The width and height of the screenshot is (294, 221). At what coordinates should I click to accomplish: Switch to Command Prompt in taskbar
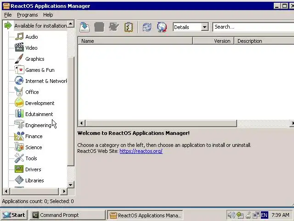[68, 215]
